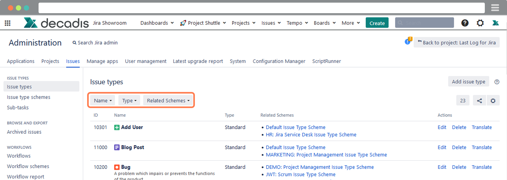
Task: Click the help question mark icon
Action: pos(465,23)
